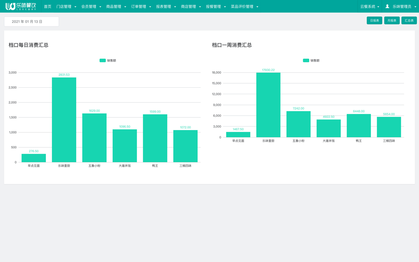The width and height of the screenshot is (419, 262).
Task: Click the 大雄丼饭 bar in the daily chart
Action: point(125,146)
